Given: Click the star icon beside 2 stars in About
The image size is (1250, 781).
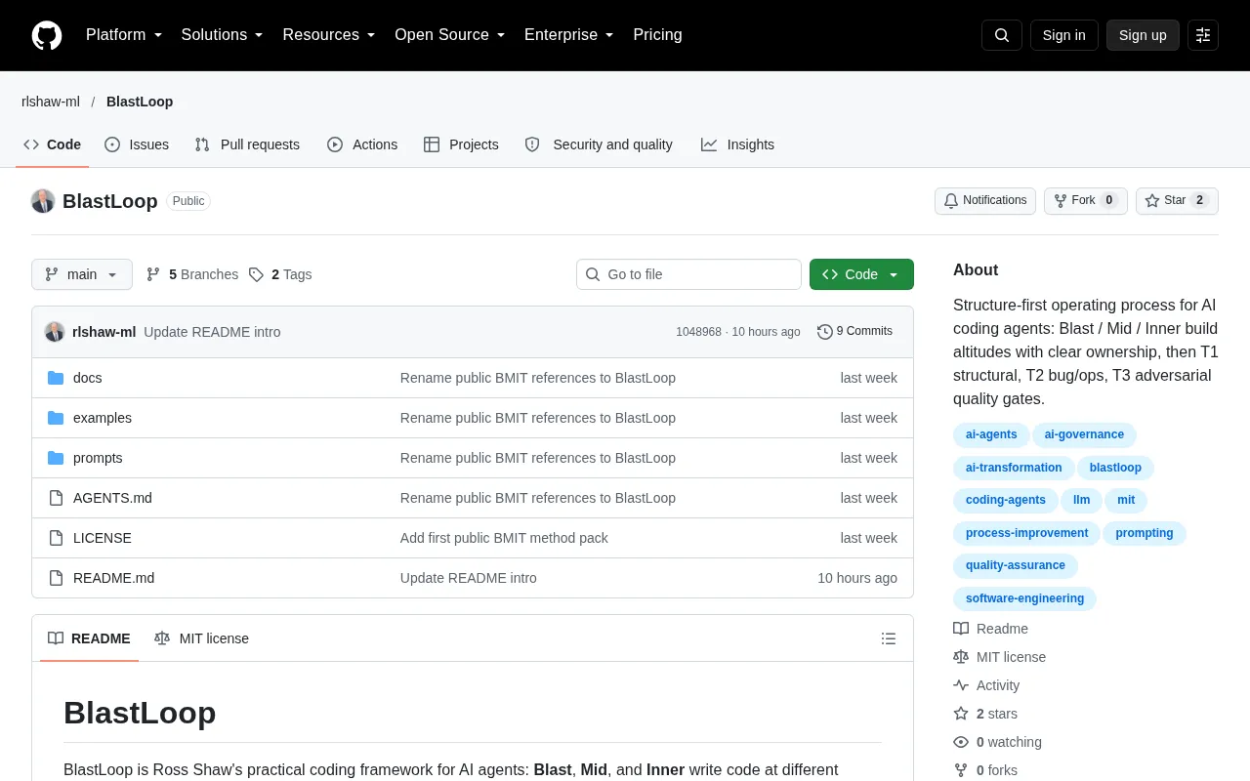Looking at the screenshot, I should pos(961,714).
